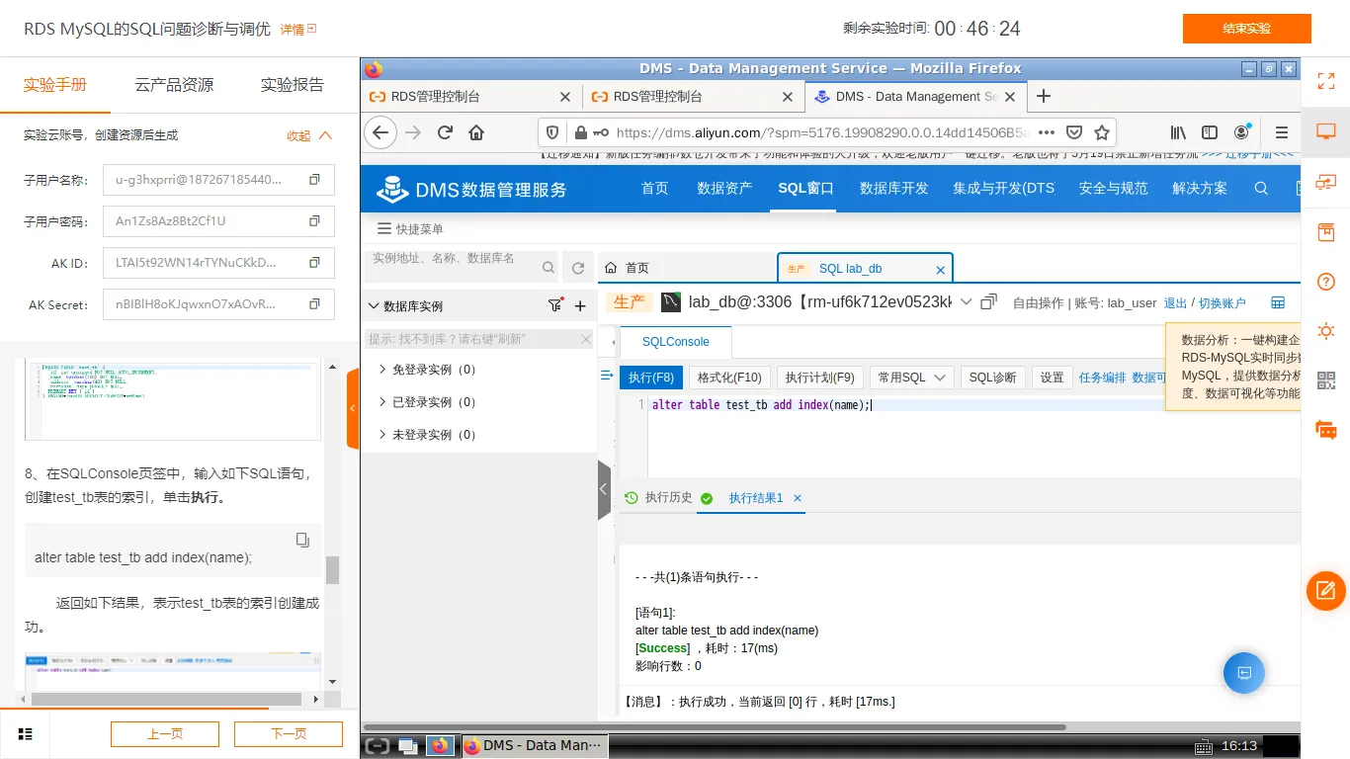Show Firefox sidebars
The width and height of the screenshot is (1350, 759).
click(x=1210, y=132)
